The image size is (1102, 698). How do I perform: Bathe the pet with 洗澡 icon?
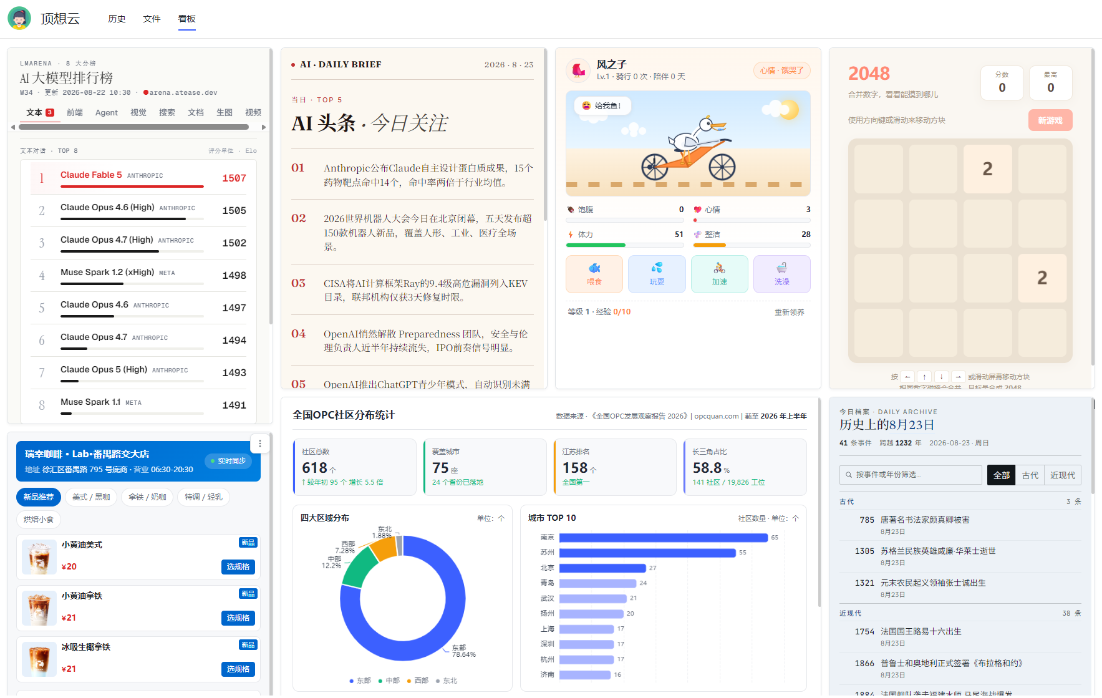(x=782, y=274)
